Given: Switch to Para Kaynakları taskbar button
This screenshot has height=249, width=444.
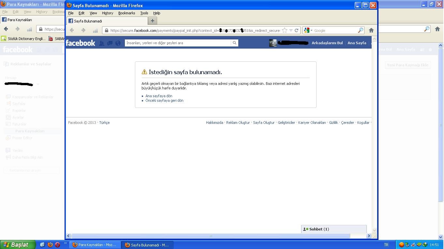Looking at the screenshot, I should point(95,245).
